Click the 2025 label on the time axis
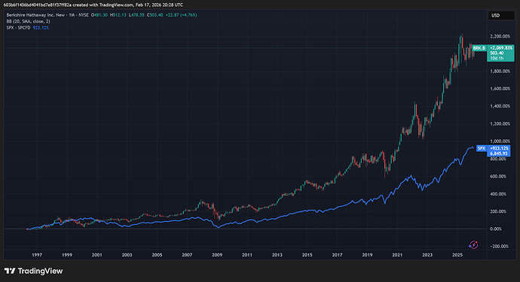 tap(457, 255)
